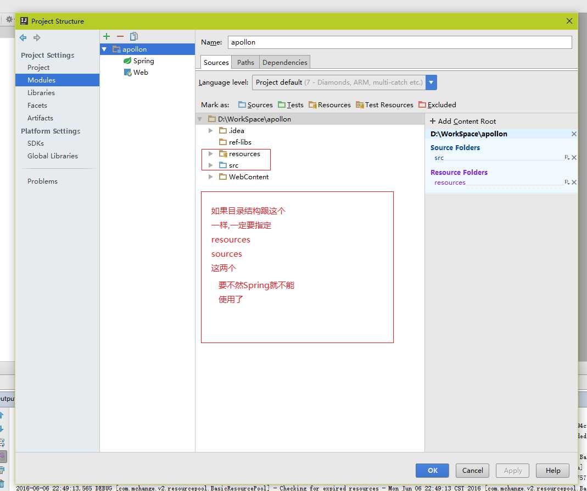587x491 pixels.
Task: Collapse D:\WorkSpace\apollon root node
Action: point(200,119)
